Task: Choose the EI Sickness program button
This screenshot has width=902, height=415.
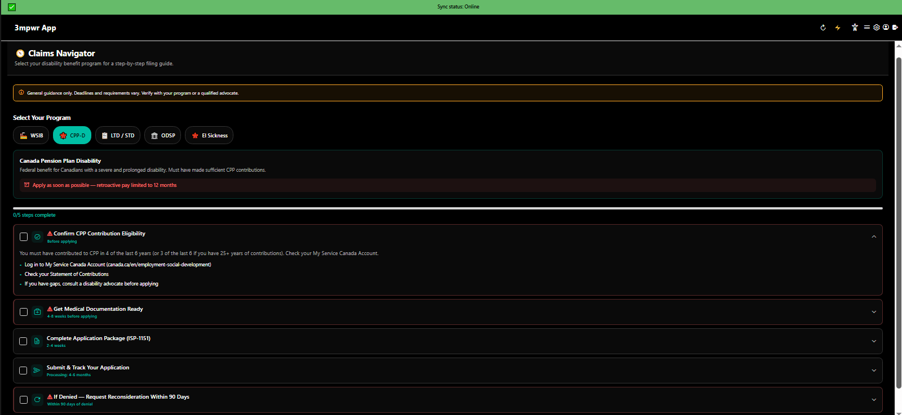Action: [209, 136]
